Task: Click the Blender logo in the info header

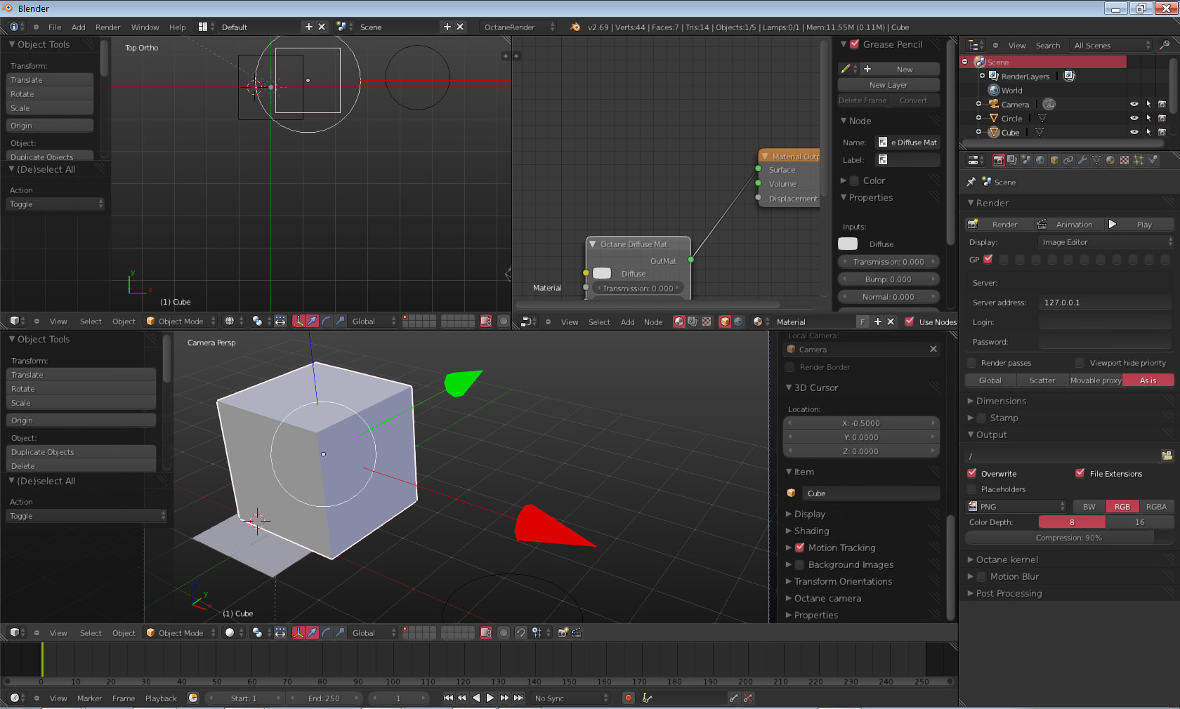Action: tap(575, 27)
